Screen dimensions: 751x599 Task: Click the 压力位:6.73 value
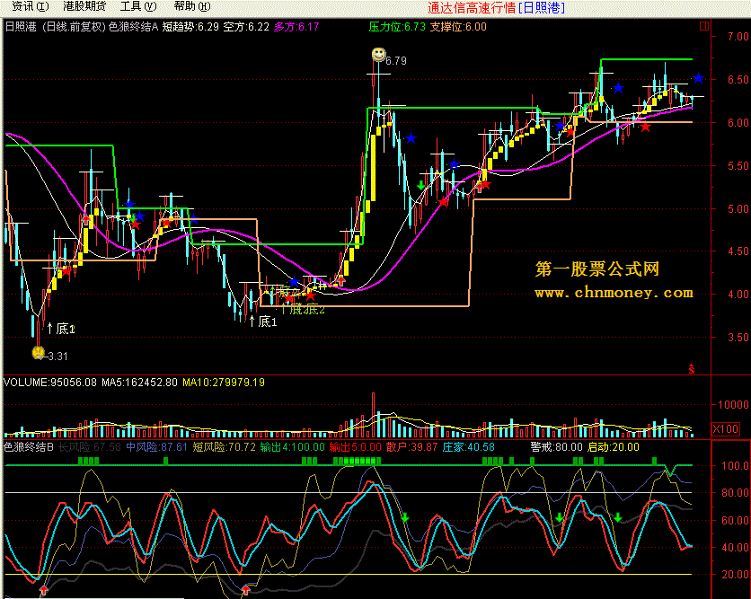[x=397, y=27]
